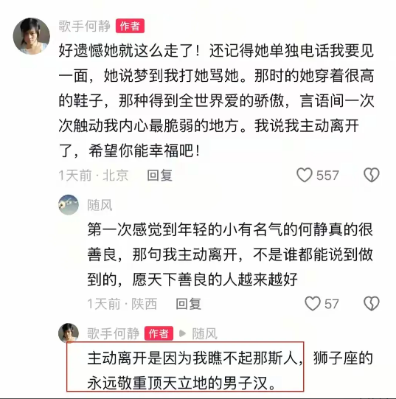Click the 作者 badge on top comment

click(130, 26)
